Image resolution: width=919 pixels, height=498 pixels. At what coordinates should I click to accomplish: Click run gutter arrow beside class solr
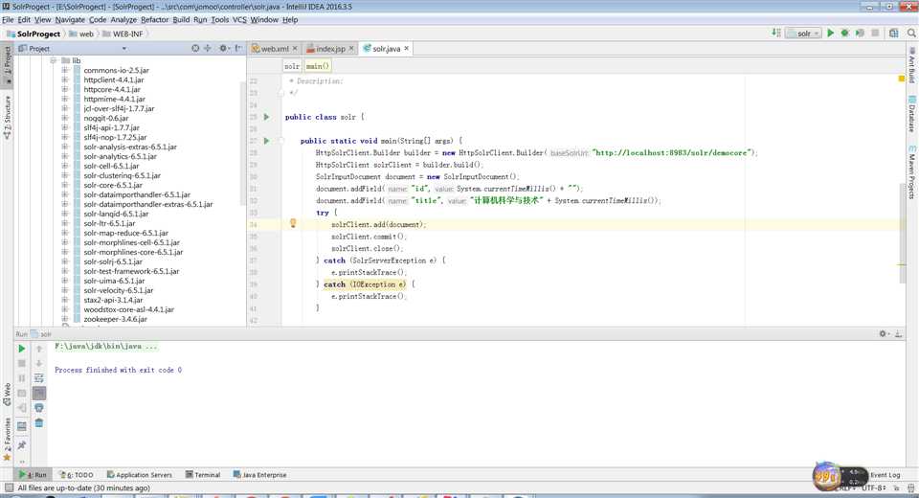point(267,117)
